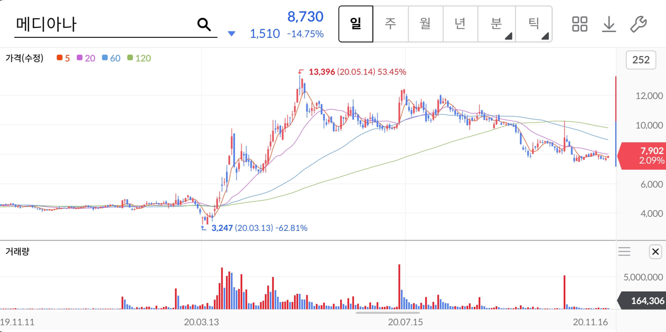Open the wrench settings icon
The height and width of the screenshot is (332, 666).
coord(638,24)
